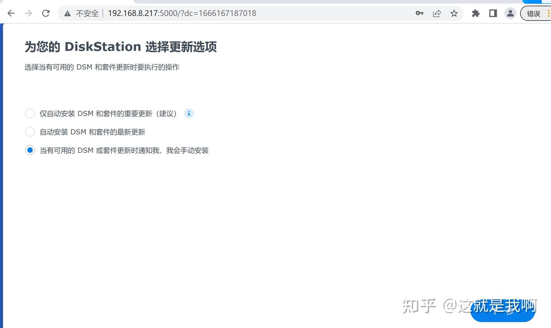Click the forward navigation arrow

pos(28,13)
